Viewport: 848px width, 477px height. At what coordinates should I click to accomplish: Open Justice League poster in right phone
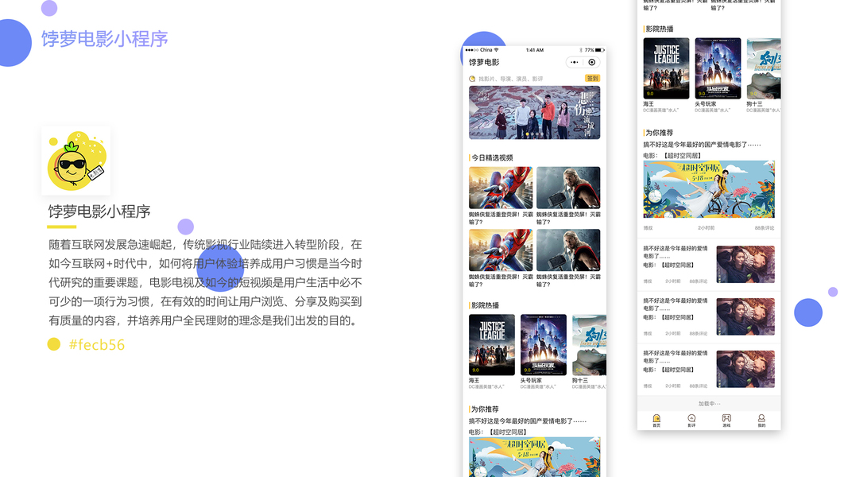click(x=666, y=68)
